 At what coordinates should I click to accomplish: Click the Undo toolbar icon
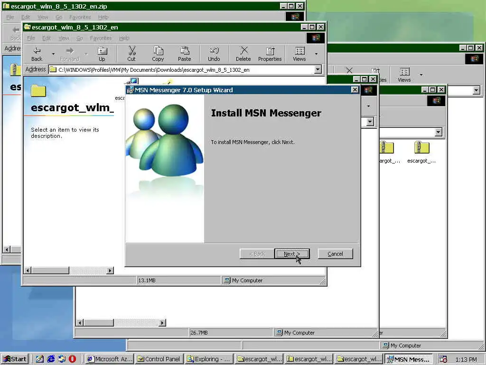tap(214, 54)
